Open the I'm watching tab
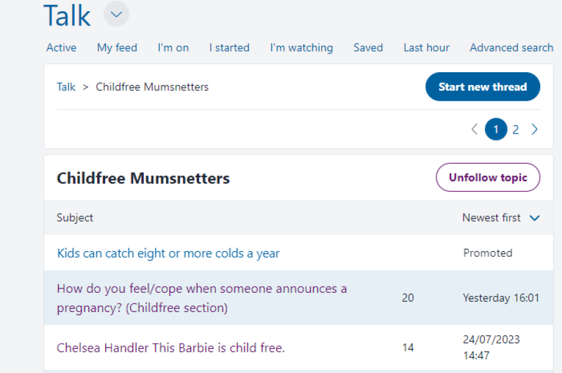This screenshot has width=562, height=373. [x=301, y=48]
